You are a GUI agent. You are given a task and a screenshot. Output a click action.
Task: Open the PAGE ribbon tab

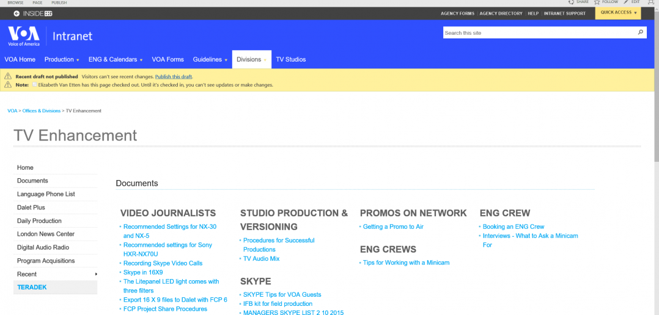coord(37,2)
